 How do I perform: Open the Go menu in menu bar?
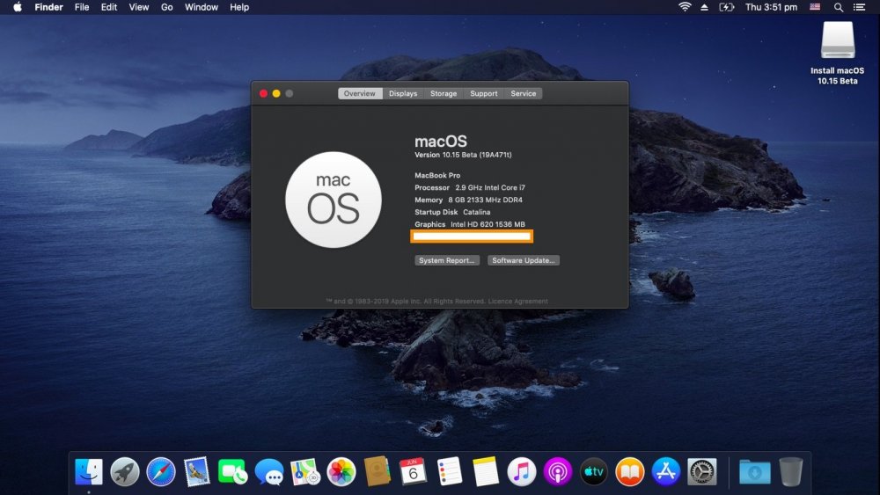[167, 7]
